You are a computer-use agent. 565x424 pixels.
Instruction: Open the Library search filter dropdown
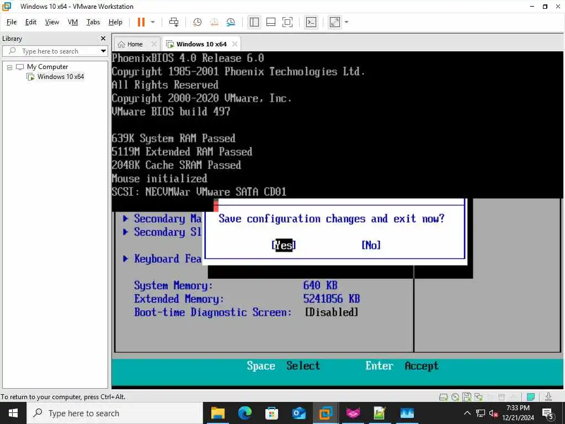click(103, 51)
